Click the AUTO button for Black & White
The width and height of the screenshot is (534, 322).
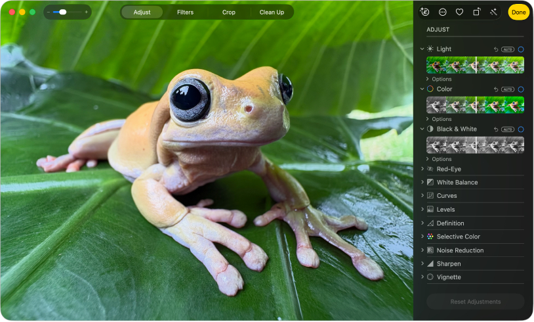(x=508, y=129)
